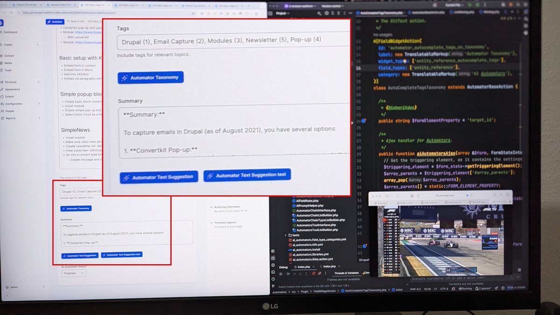Screen dimensions: 560x315
Task: Open the first Module drupal.org link
Action: [89, 33]
